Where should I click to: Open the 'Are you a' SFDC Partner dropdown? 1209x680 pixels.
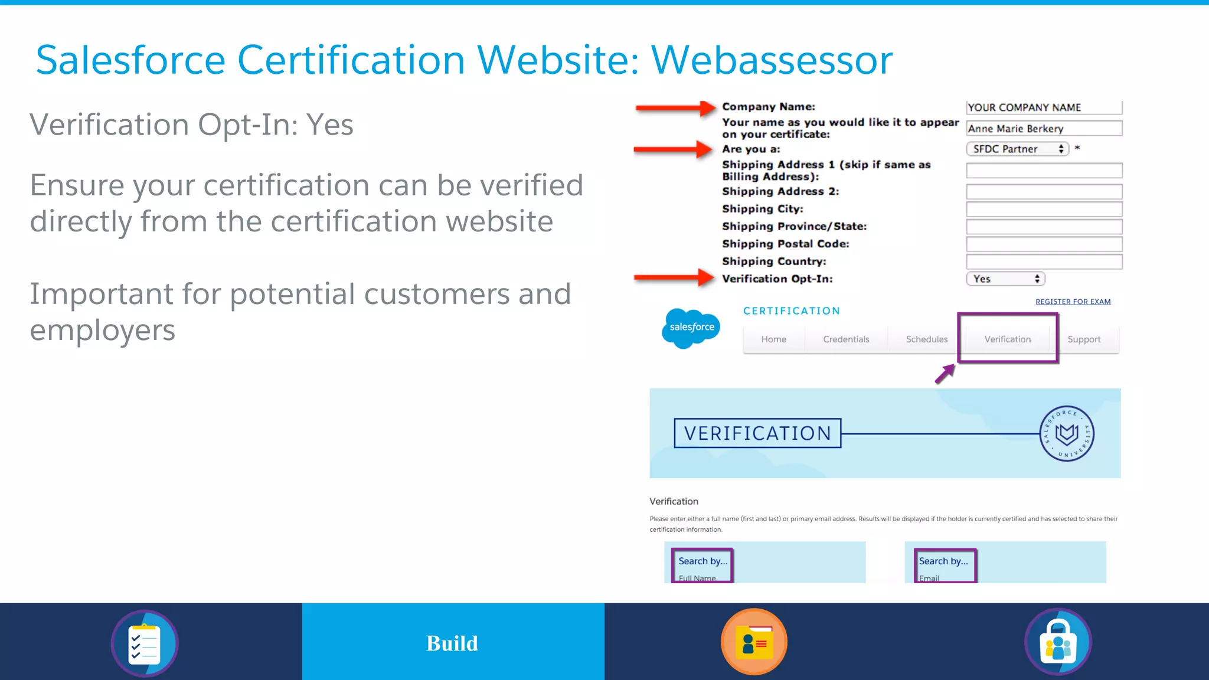click(1017, 149)
